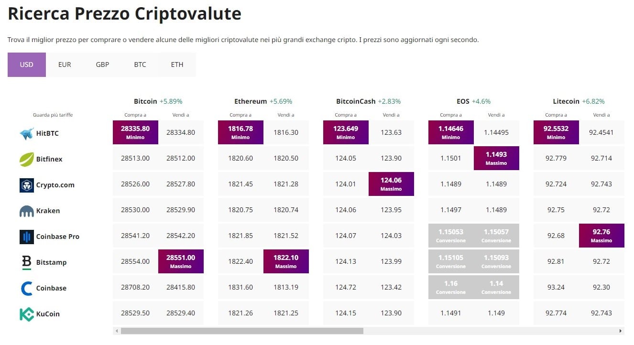
Task: Click the HitBTC Bitcoin Minimo price 28335.80
Action: 135,132
